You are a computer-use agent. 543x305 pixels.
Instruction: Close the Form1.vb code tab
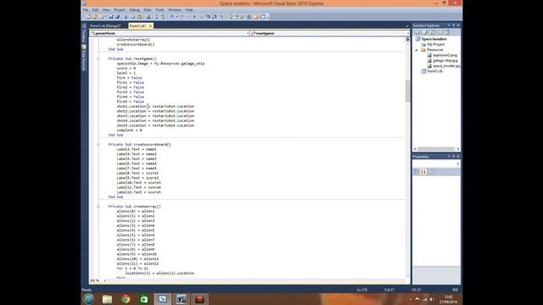coord(150,25)
